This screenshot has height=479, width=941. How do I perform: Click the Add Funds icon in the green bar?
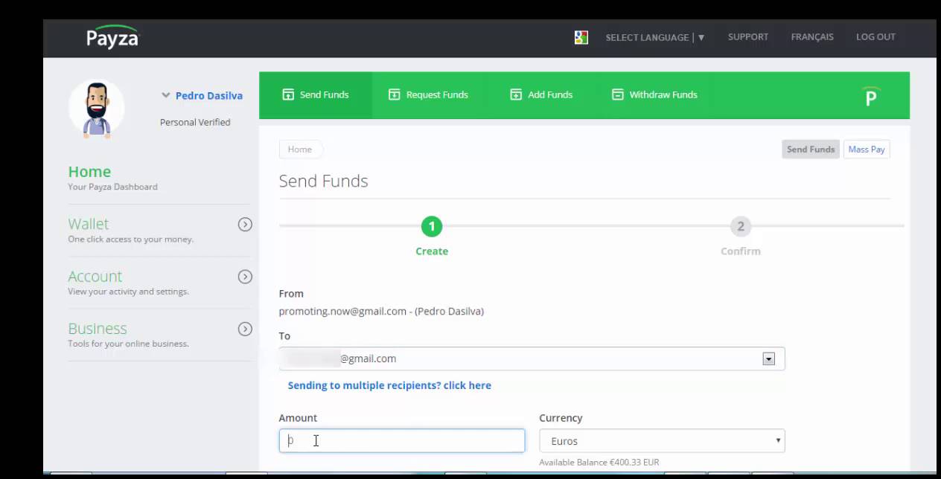(516, 94)
